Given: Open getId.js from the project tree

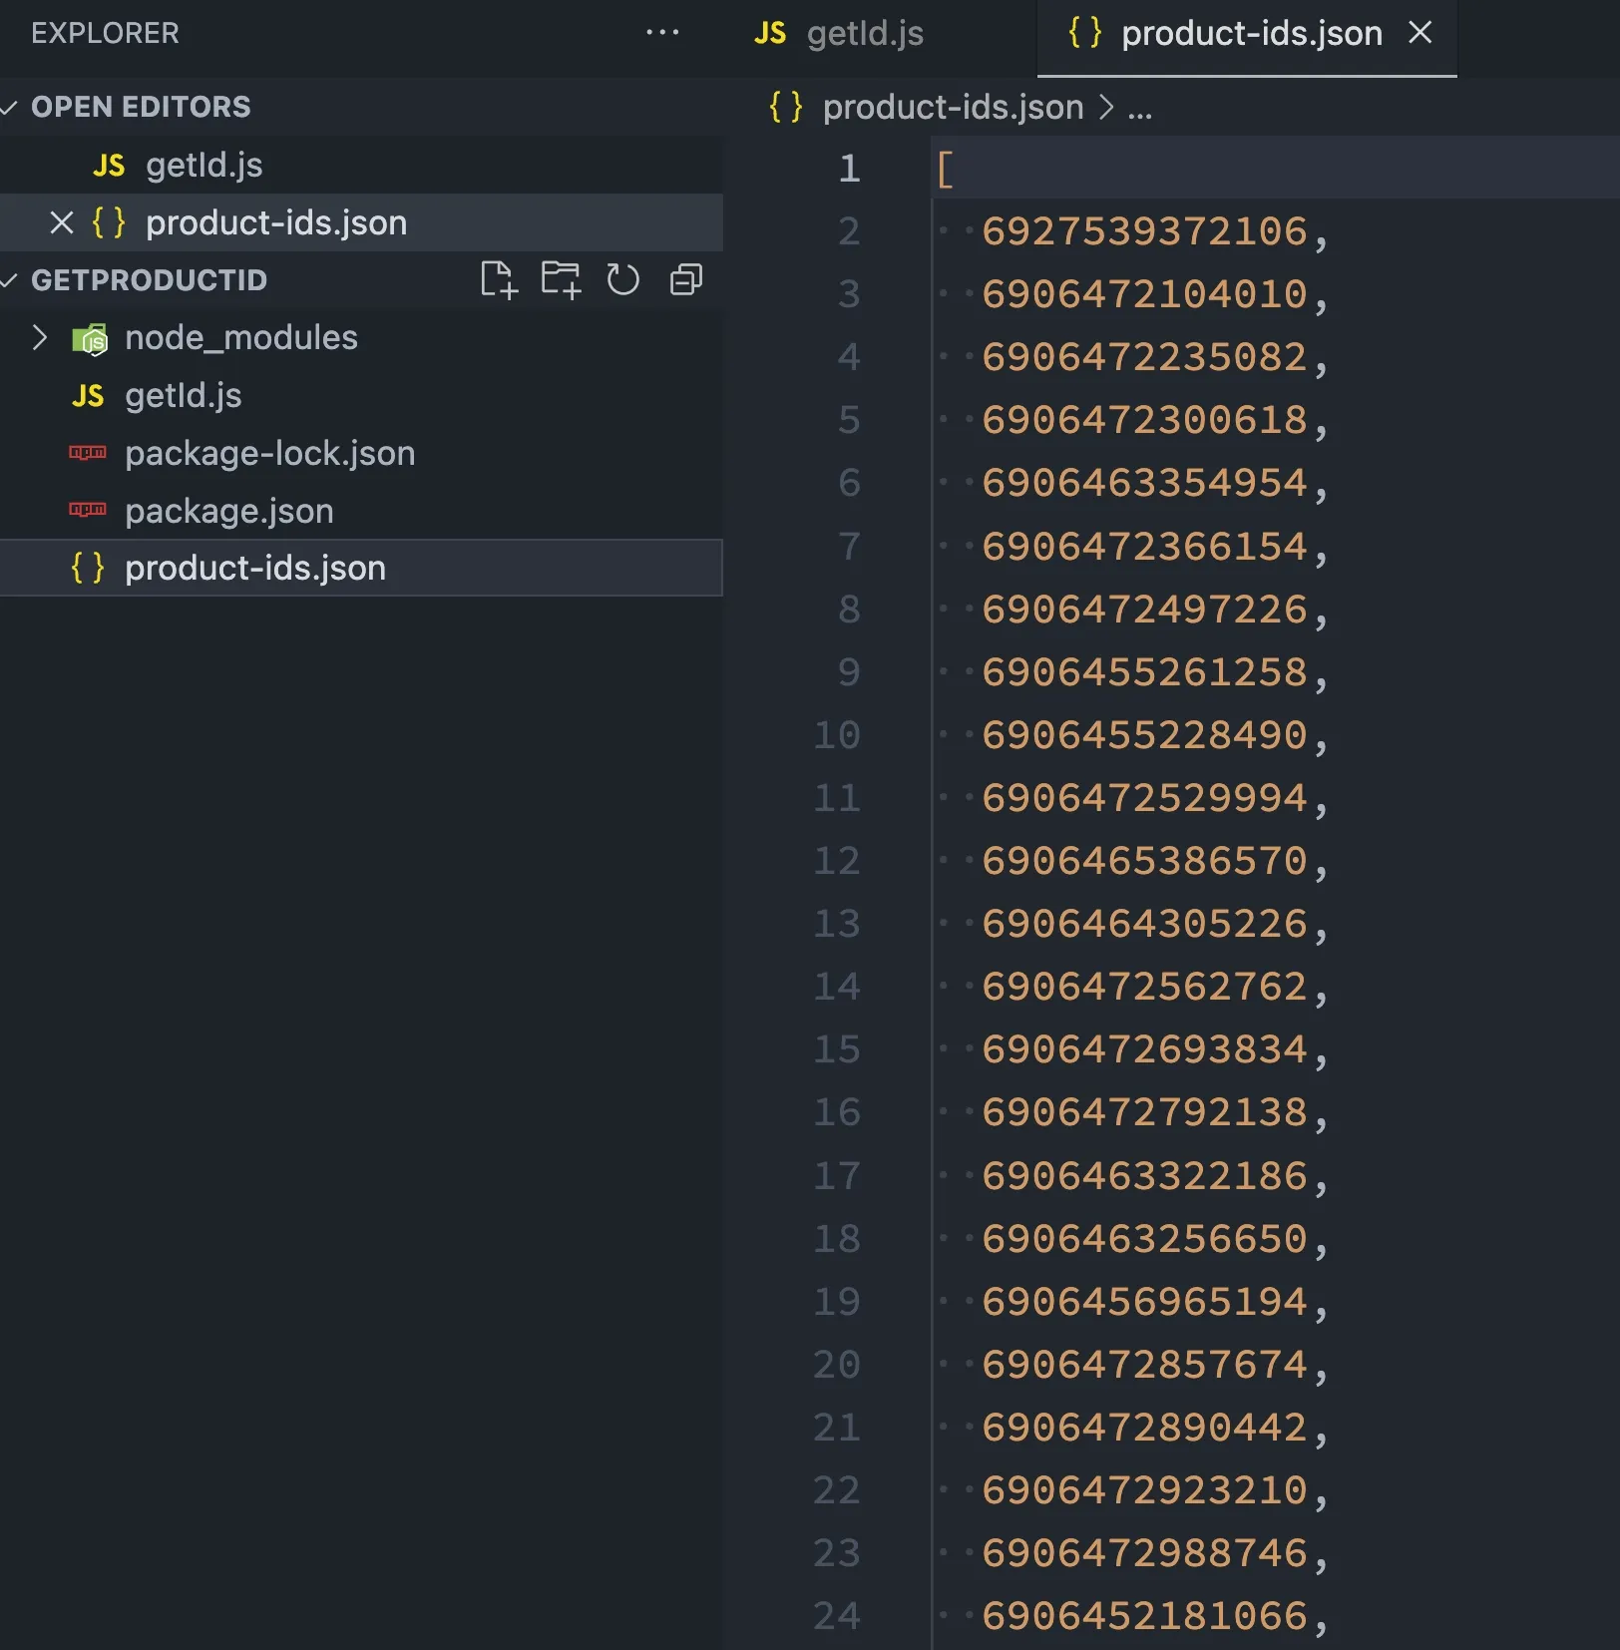Looking at the screenshot, I should [183, 396].
